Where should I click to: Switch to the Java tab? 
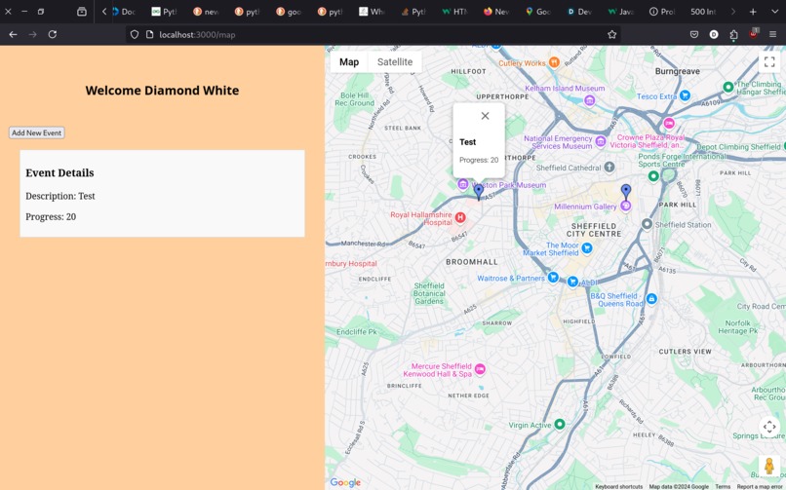click(620, 12)
